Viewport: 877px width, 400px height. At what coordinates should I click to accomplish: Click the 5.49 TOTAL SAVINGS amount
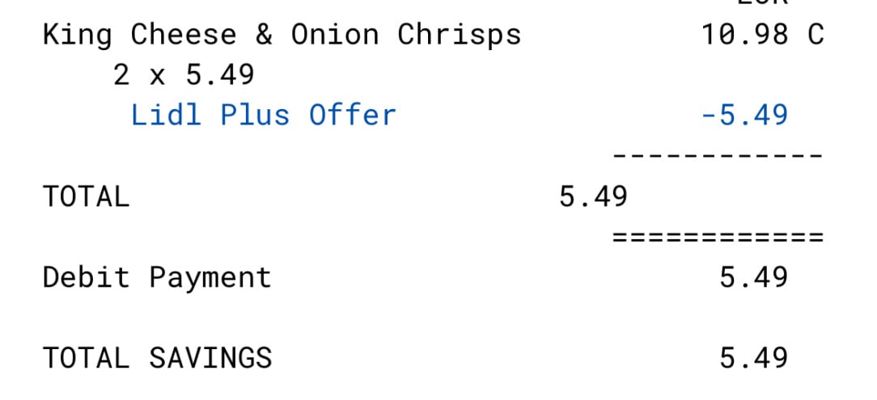tap(753, 357)
